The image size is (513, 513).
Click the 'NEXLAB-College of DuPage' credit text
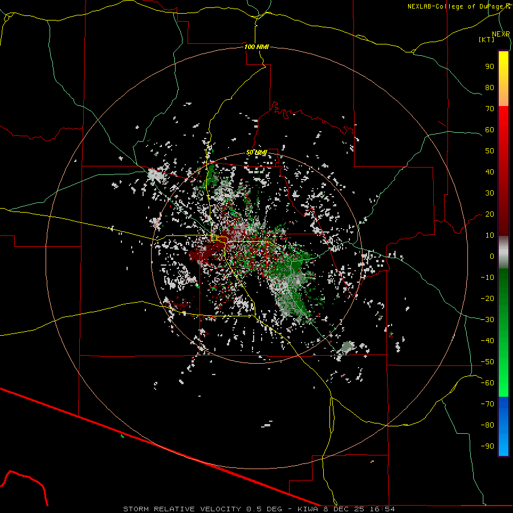[456, 6]
